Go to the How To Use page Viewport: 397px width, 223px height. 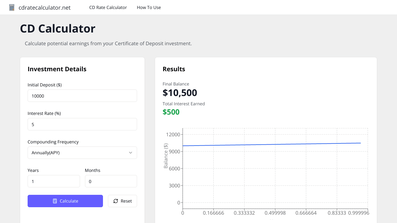point(149,7)
